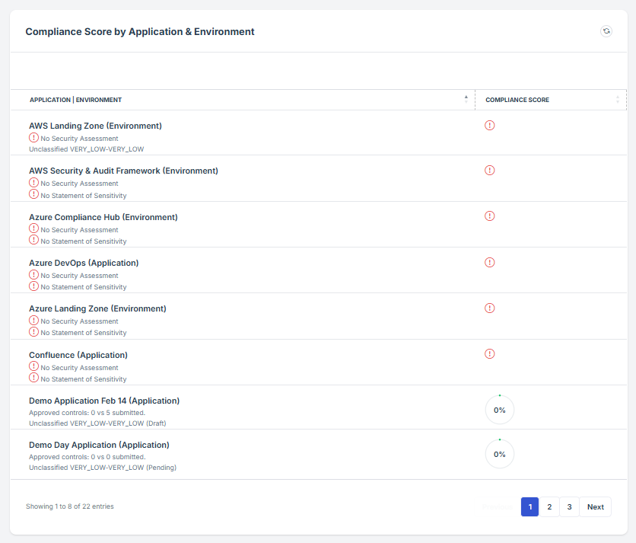Viewport: 636px width, 543px height.
Task: Click Azure Landing Zone compliance score warning icon
Action: pos(489,308)
